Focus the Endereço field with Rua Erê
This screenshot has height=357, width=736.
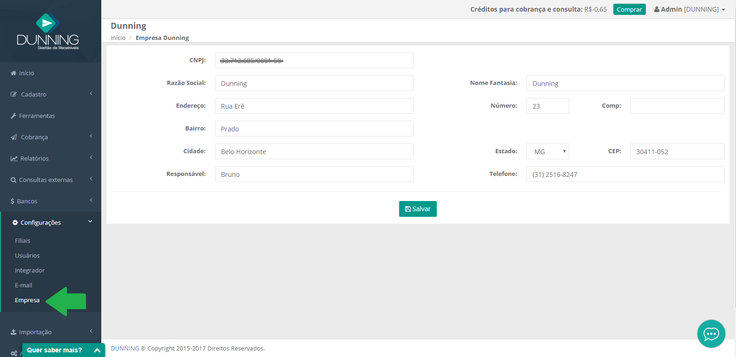314,106
